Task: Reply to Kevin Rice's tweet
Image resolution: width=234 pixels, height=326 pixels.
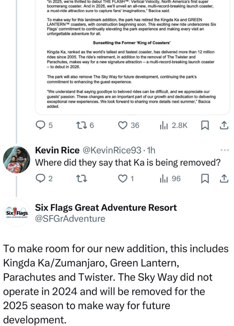Action: [41, 179]
